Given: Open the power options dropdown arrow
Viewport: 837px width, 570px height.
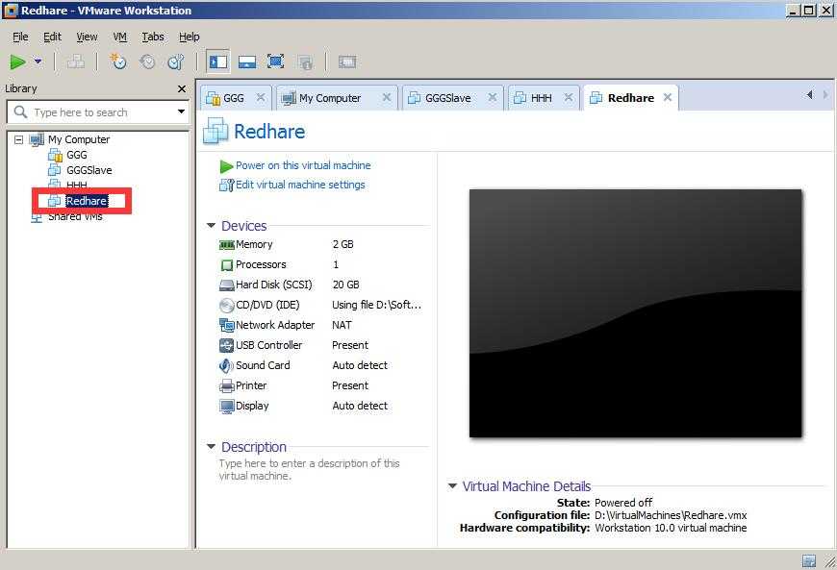Looking at the screenshot, I should [x=38, y=62].
